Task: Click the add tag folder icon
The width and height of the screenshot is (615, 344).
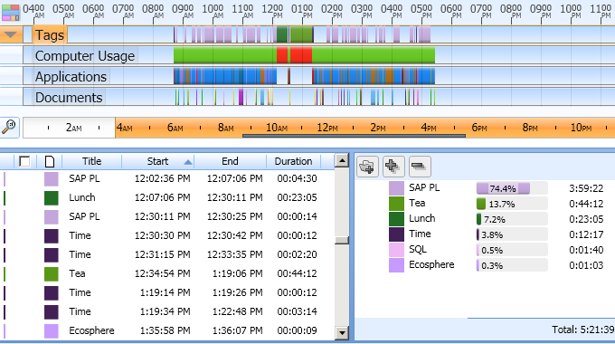Action: click(x=367, y=167)
